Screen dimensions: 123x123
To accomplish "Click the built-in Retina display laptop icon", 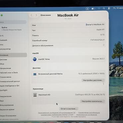I will click(35, 74).
